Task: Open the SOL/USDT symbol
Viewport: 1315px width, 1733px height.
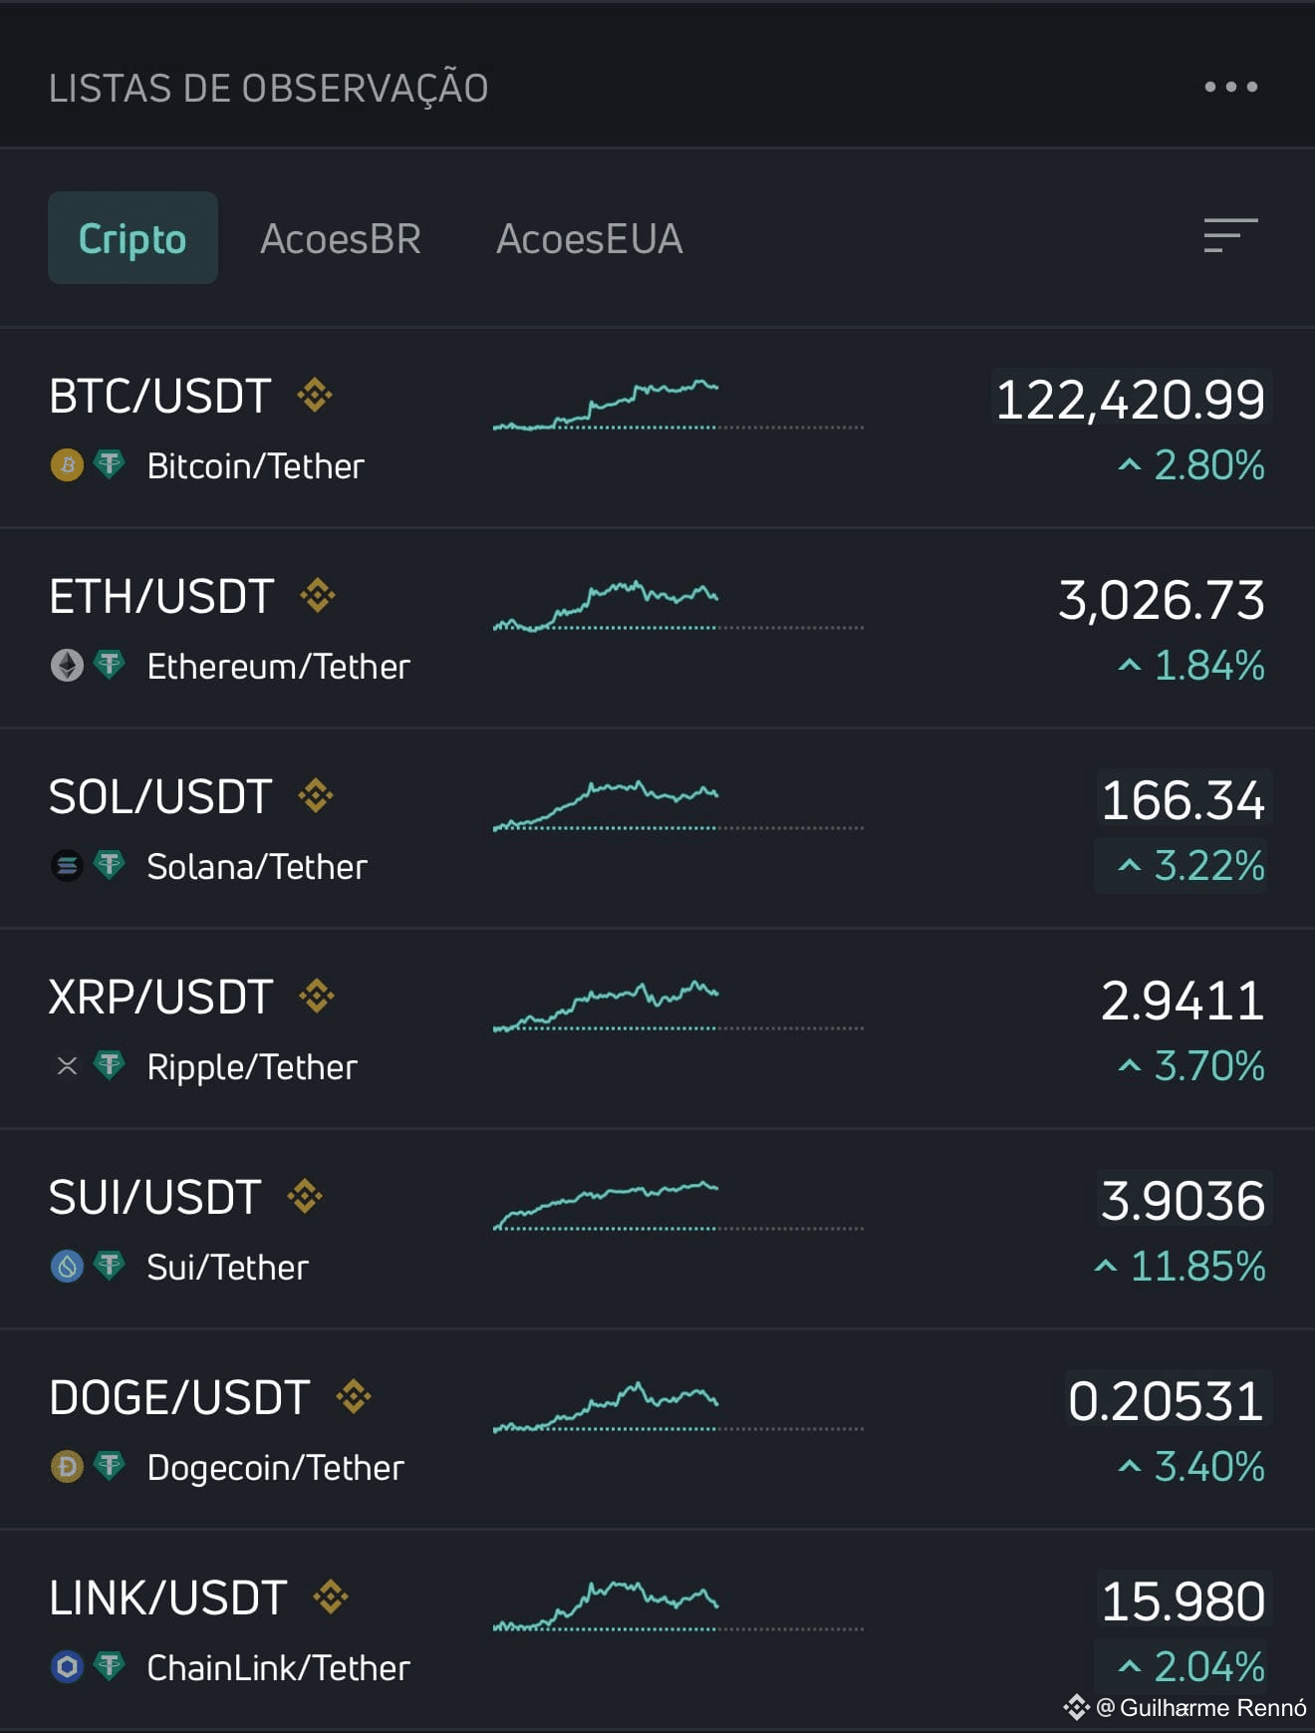Action: click(160, 797)
